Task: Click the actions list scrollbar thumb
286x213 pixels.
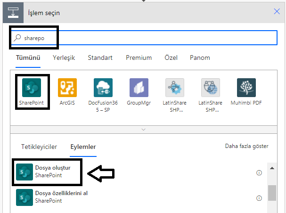Action: click(272, 193)
